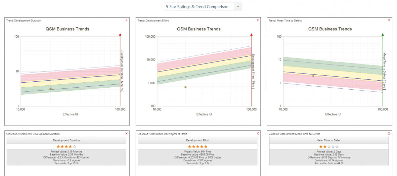The height and width of the screenshot is (176, 397).
Task: Click the Effective IU label under the Effort chart
Action: pos(204,114)
